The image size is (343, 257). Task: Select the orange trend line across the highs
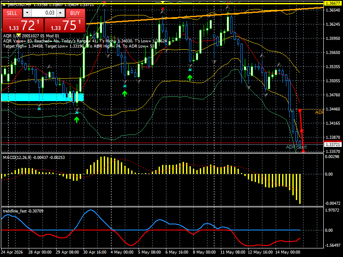point(205,15)
